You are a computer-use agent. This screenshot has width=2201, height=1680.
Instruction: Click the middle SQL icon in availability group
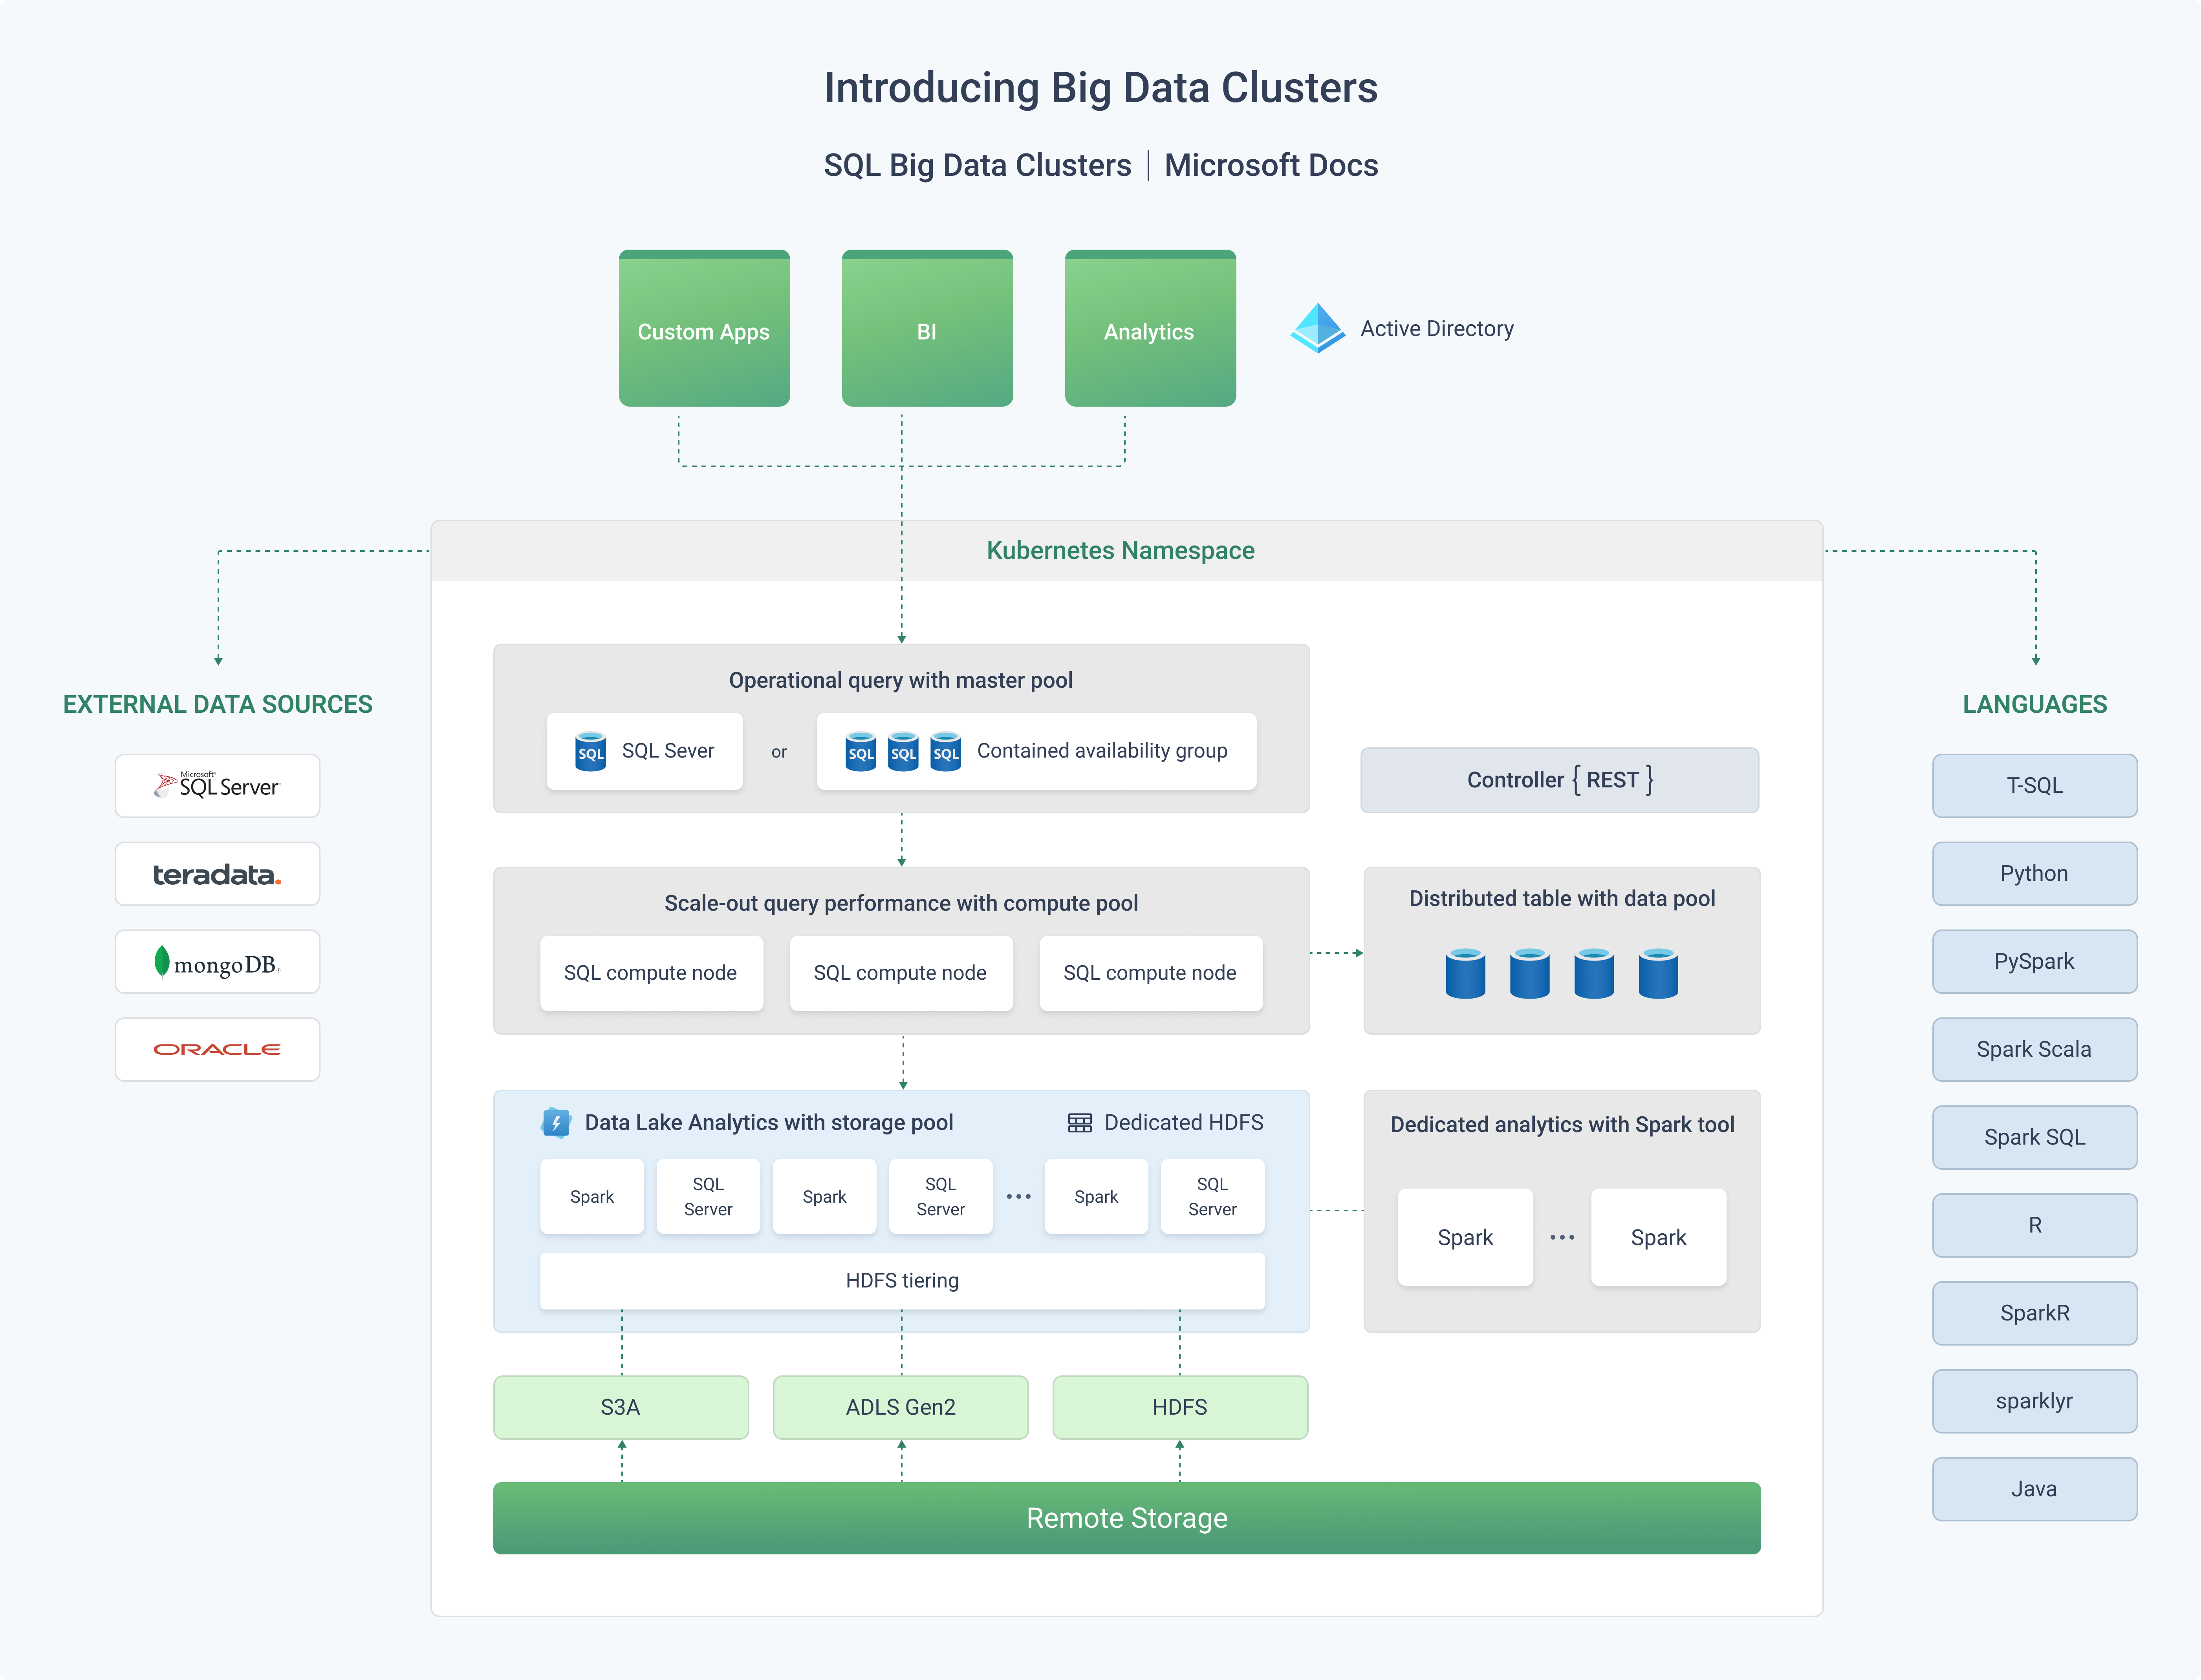tap(903, 751)
